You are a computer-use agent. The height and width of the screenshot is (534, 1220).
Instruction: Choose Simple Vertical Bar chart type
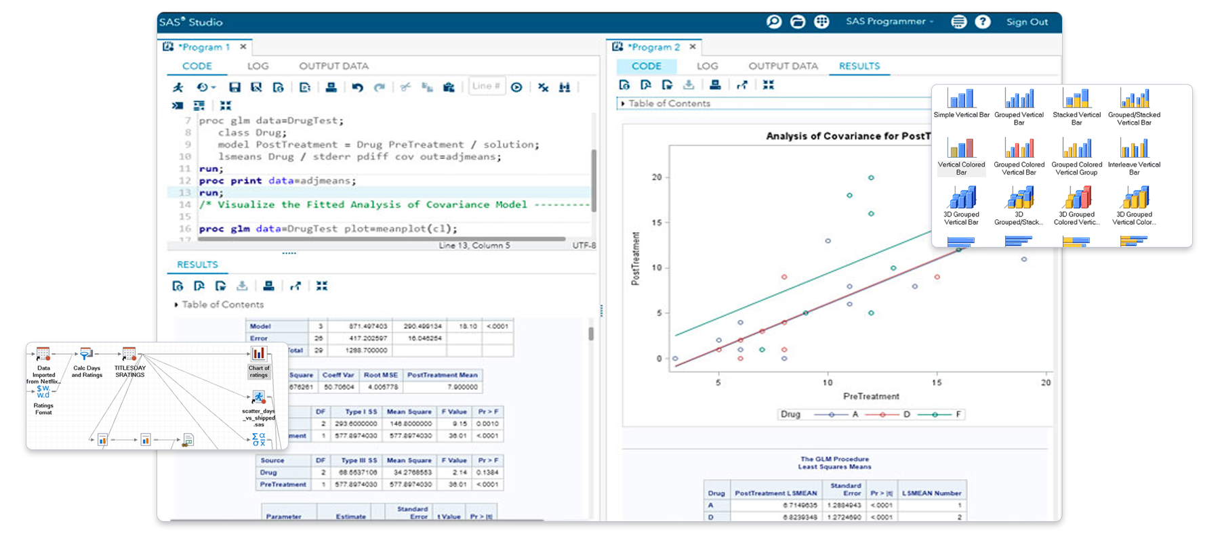coord(961,104)
